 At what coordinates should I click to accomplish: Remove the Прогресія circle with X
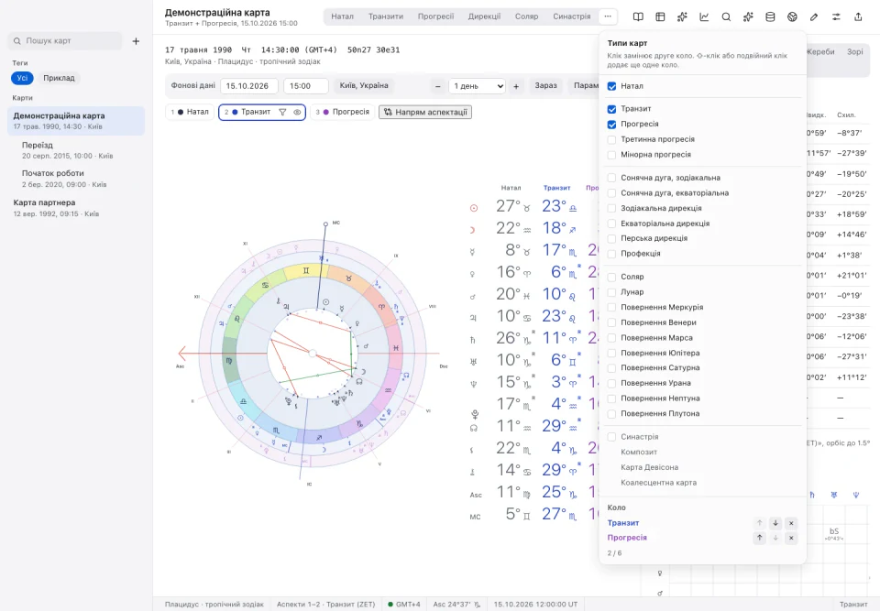791,538
